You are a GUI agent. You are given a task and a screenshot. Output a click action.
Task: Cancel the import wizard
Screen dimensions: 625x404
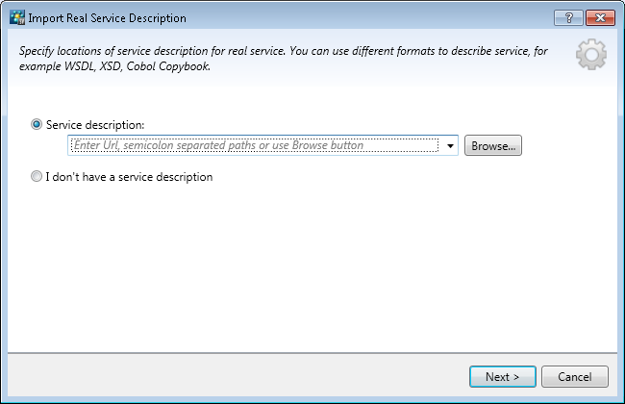[x=574, y=376]
